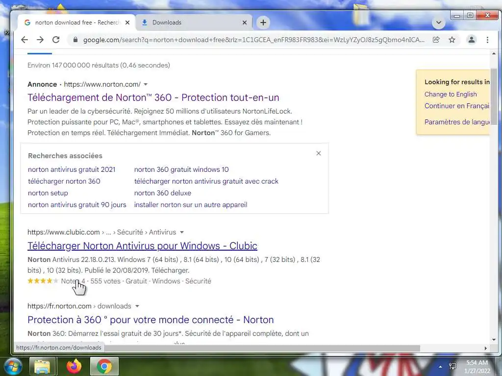Search installer norton sur un autre appareil

(191, 205)
